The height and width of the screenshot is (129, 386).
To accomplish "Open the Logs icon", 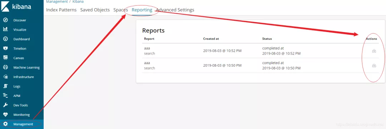I will [5, 86].
